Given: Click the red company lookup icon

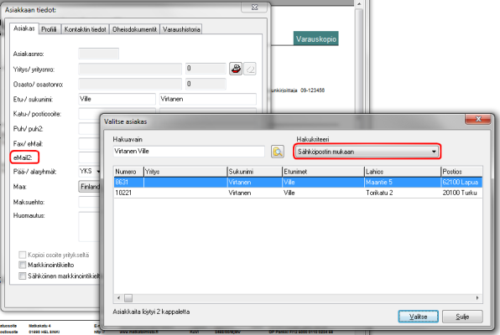Looking at the screenshot, I should [x=236, y=69].
